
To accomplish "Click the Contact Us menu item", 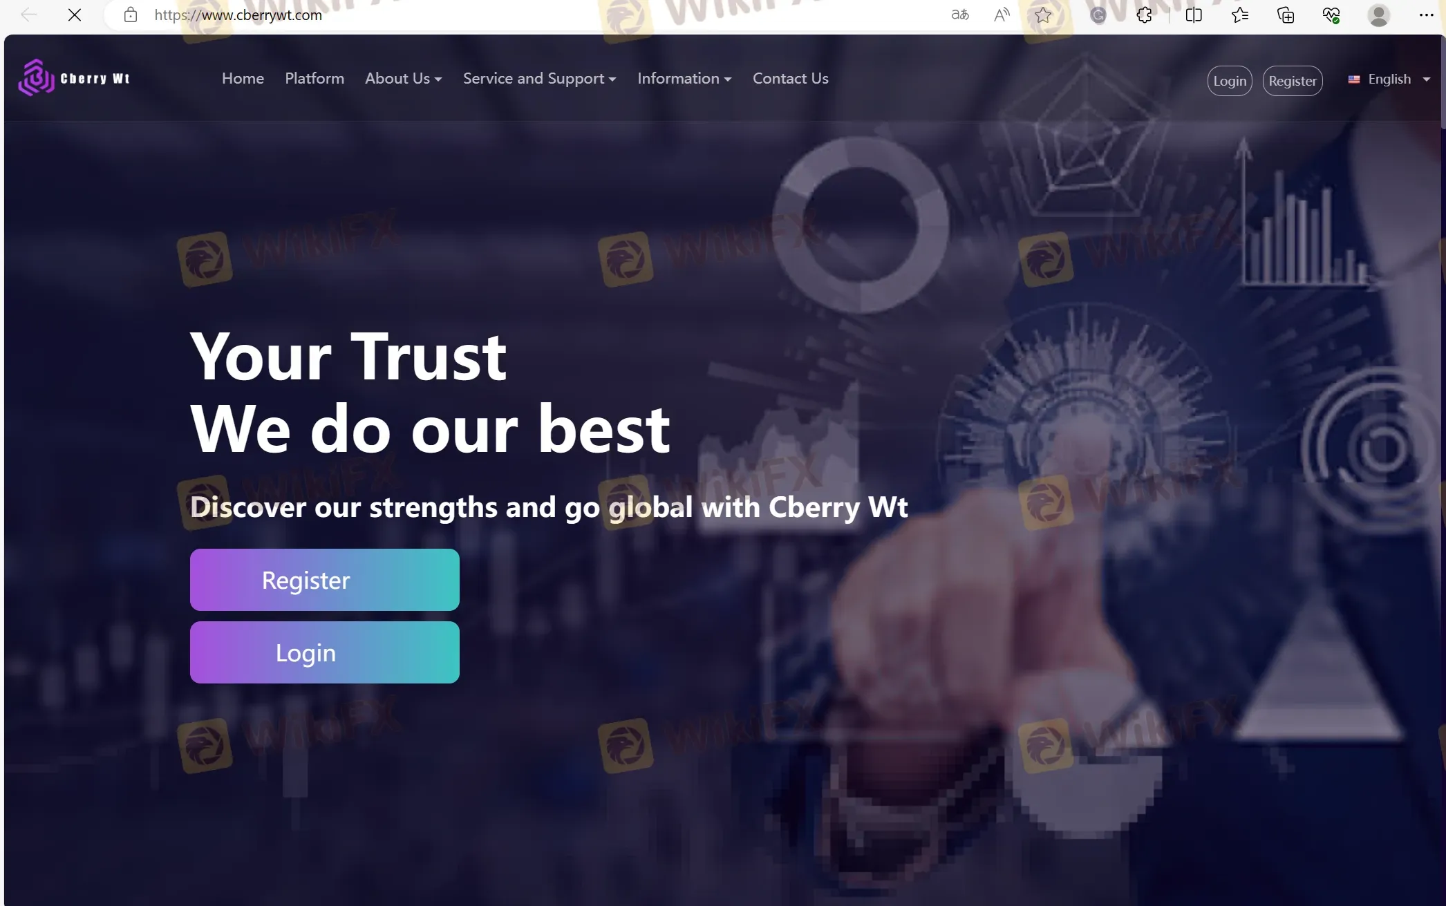I will 790,77.
